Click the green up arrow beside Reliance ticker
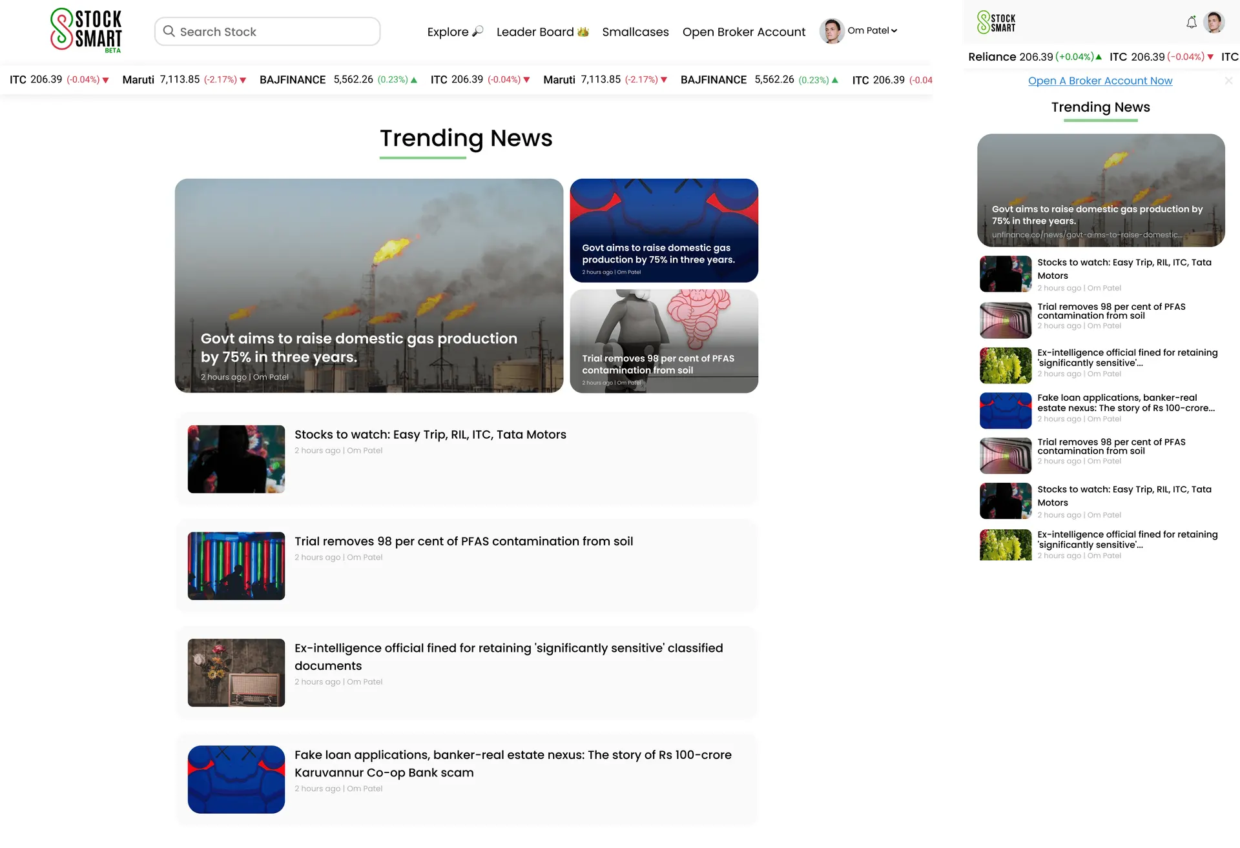Screen dimensions: 1240x848 pyautogui.click(x=1099, y=57)
